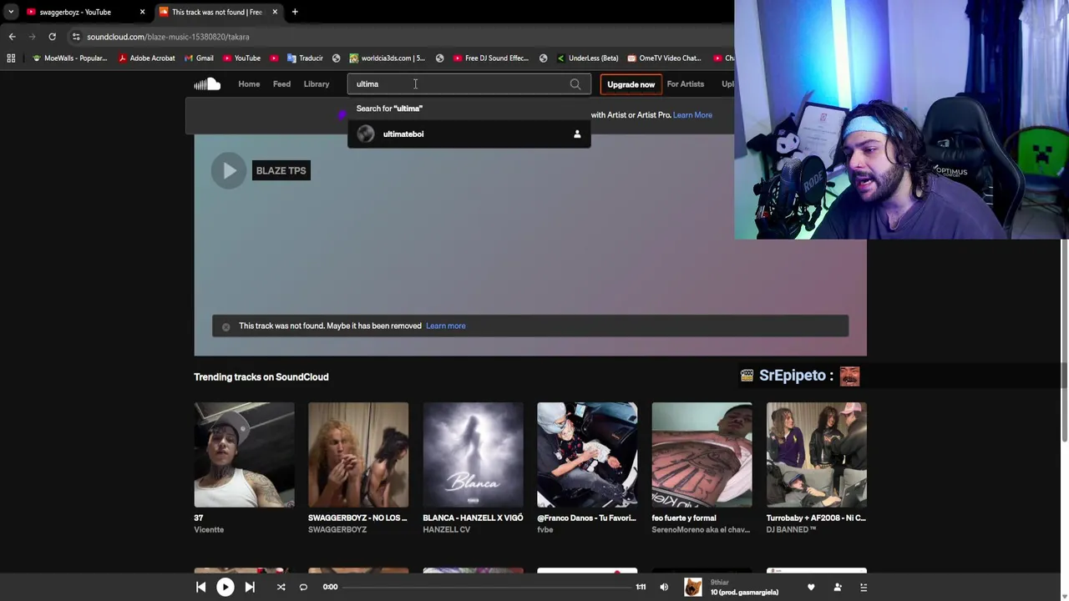The height and width of the screenshot is (601, 1069).
Task: Click the now playing artwork thumbnail
Action: click(x=692, y=587)
